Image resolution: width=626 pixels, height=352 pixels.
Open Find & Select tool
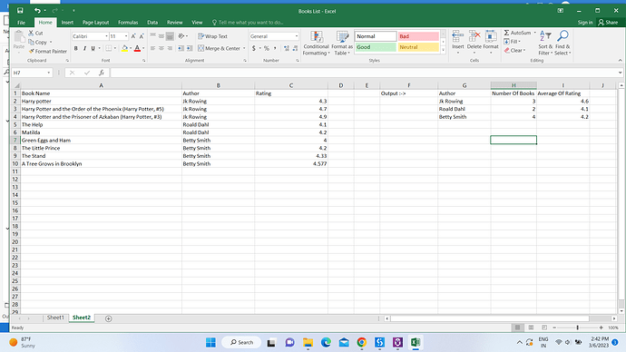(x=562, y=44)
